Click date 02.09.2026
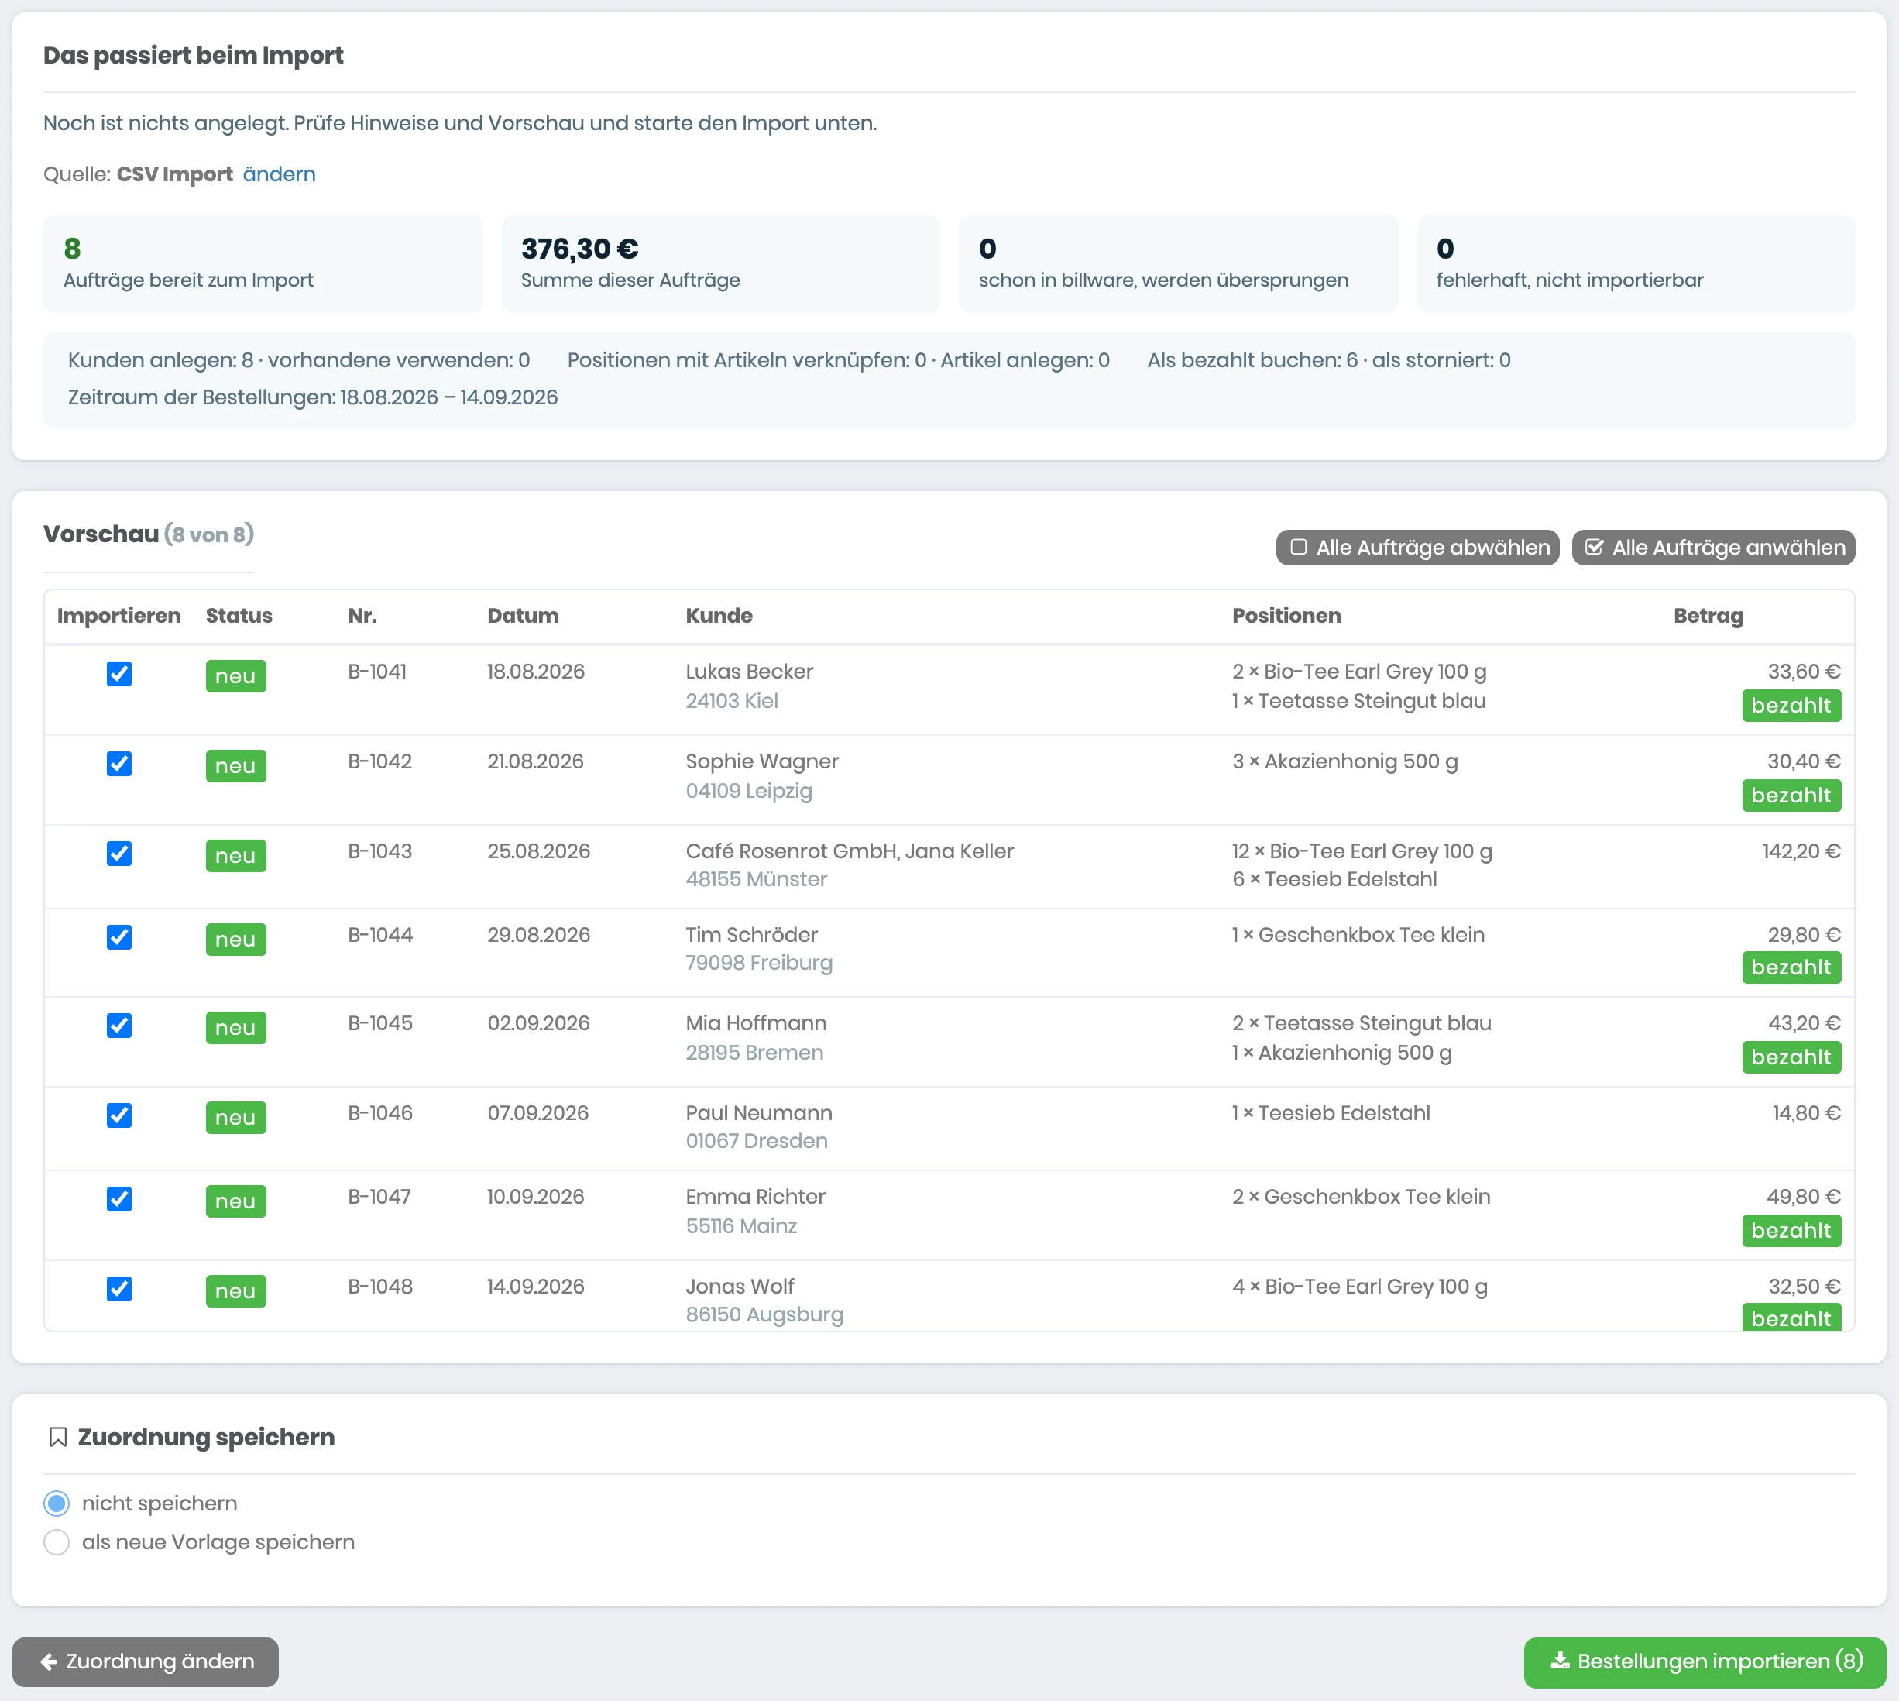Viewport: 1899px width, 1701px height. click(538, 1023)
